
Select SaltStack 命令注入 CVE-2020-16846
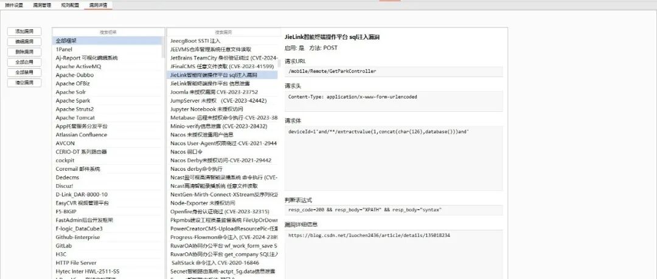click(x=223, y=263)
